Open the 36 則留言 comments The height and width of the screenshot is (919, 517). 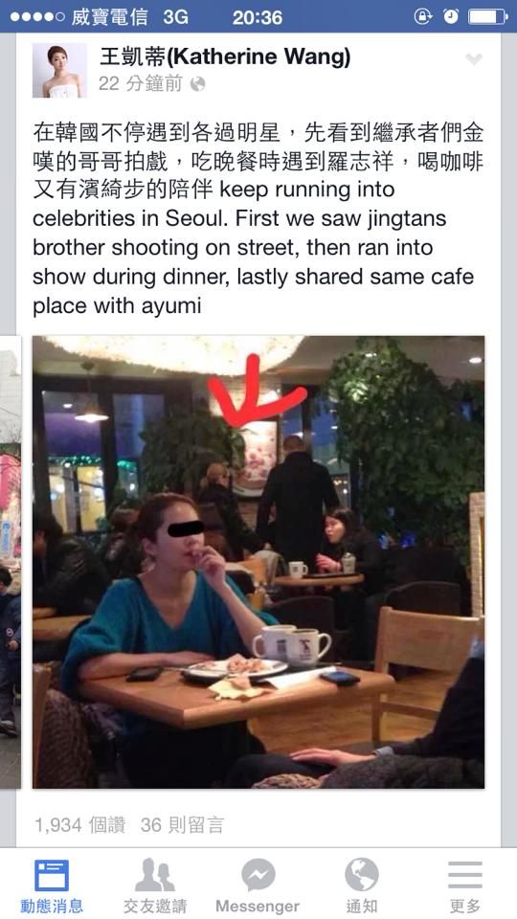coord(182,825)
